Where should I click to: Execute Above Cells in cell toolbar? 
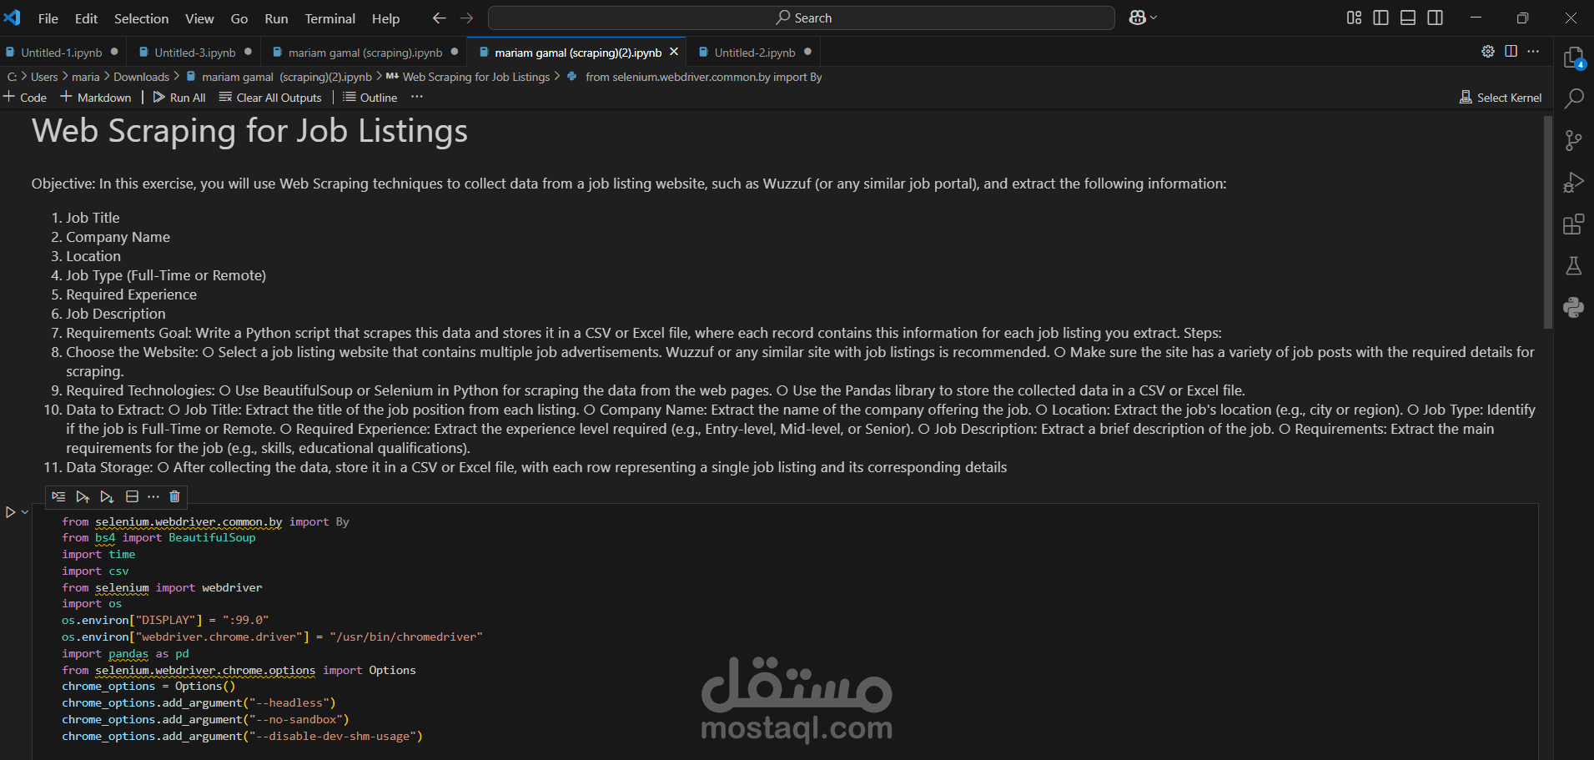(83, 496)
